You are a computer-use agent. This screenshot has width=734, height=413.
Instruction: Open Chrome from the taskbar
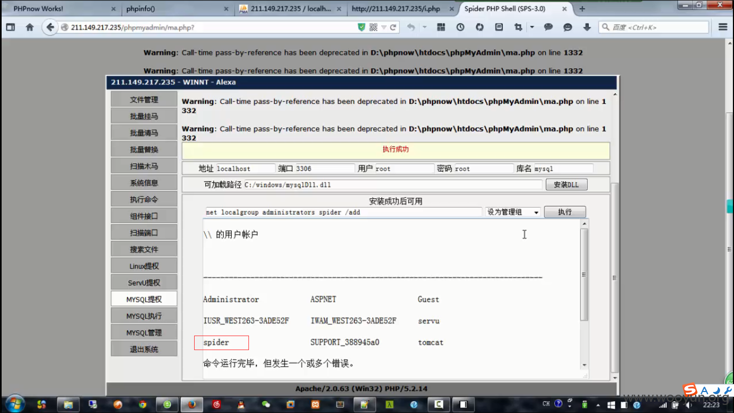click(142, 404)
